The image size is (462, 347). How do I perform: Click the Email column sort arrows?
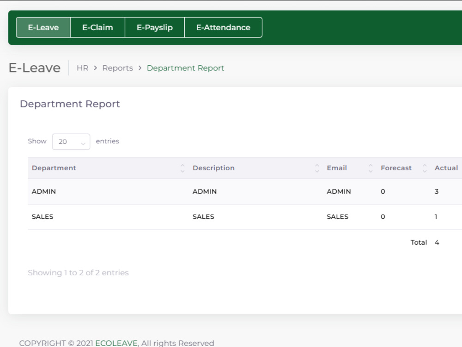point(371,168)
